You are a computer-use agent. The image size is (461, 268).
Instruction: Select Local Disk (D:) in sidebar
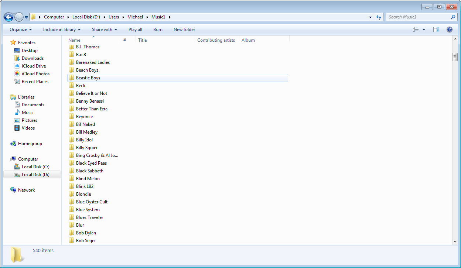(32, 175)
